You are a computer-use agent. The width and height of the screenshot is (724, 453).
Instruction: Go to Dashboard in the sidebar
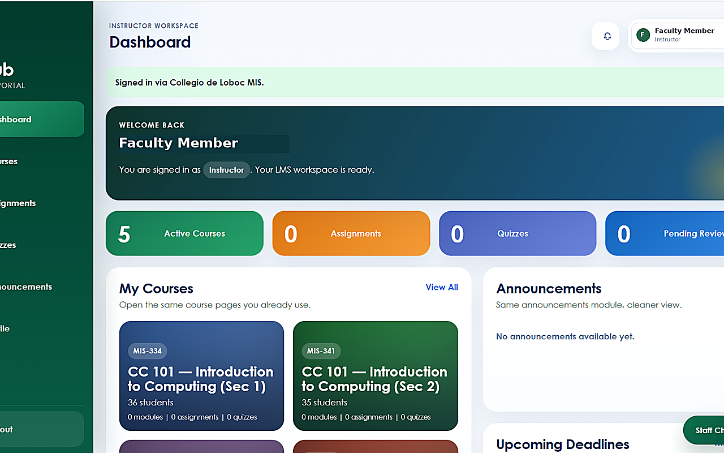[42, 119]
